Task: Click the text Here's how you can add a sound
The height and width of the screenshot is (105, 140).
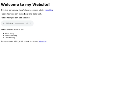Action: [16, 18]
